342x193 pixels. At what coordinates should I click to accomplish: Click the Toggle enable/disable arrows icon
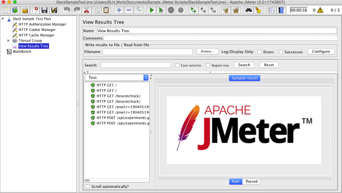pyautogui.click(x=139, y=10)
